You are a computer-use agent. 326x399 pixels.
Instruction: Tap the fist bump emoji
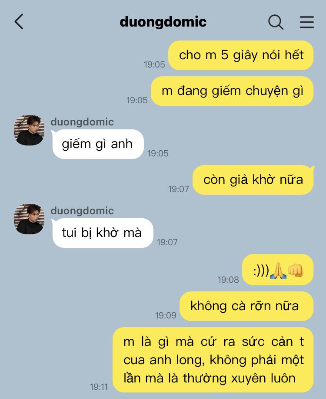coord(295,271)
